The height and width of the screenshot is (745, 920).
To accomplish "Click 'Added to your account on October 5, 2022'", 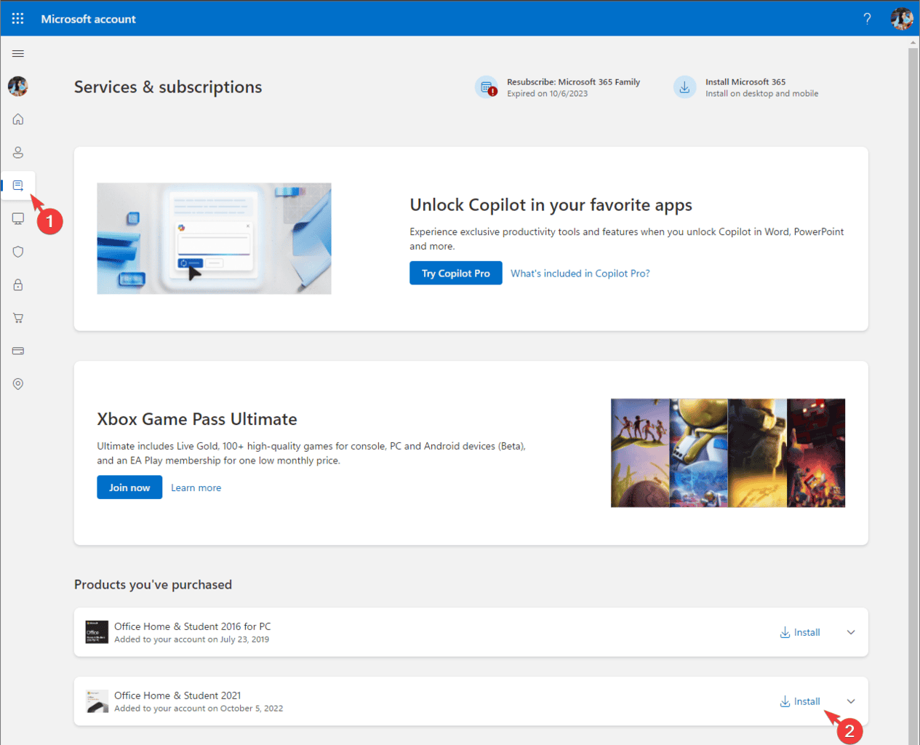I will [x=199, y=709].
